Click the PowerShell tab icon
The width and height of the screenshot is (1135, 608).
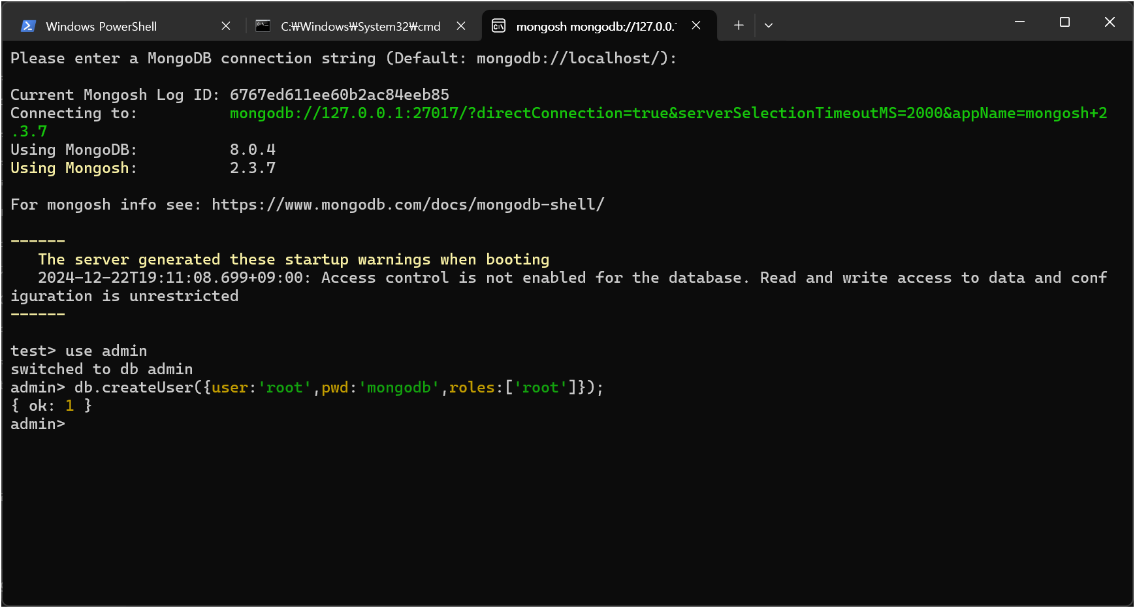coord(28,26)
